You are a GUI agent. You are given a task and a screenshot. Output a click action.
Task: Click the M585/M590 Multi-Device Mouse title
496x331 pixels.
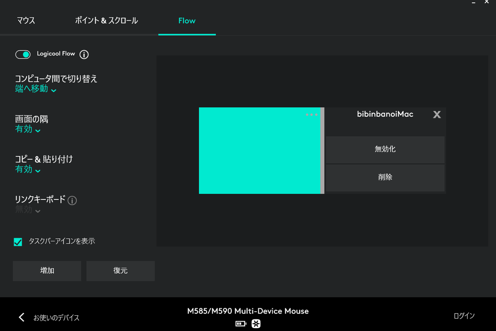248,311
